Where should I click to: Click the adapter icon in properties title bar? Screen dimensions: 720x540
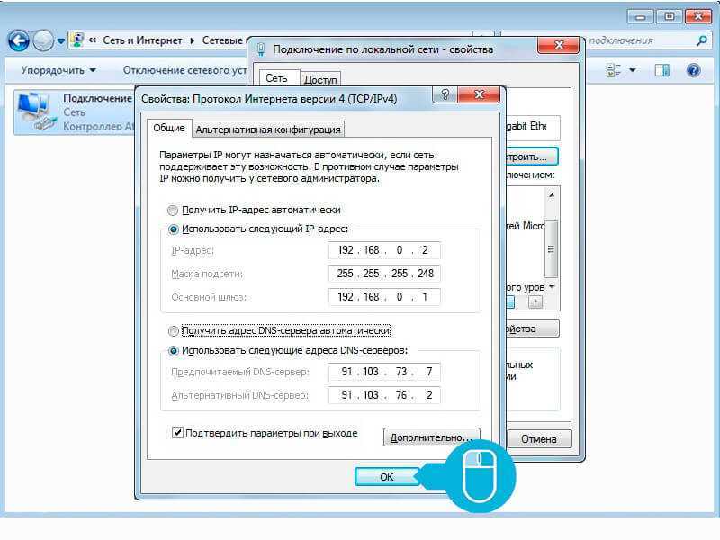[x=261, y=49]
